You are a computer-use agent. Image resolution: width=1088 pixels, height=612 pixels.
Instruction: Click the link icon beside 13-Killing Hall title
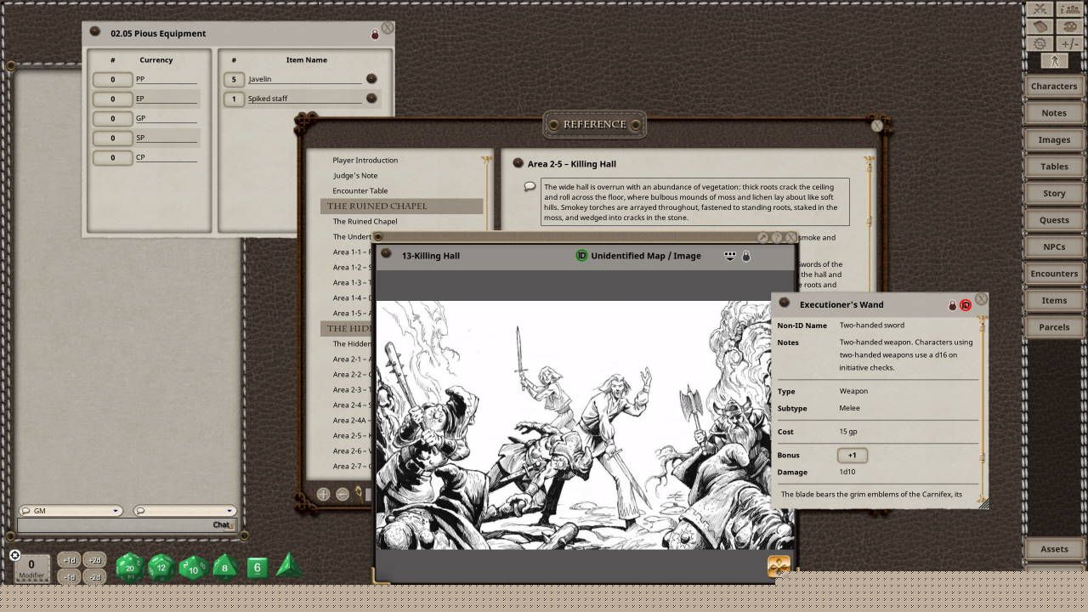pyautogui.click(x=386, y=254)
